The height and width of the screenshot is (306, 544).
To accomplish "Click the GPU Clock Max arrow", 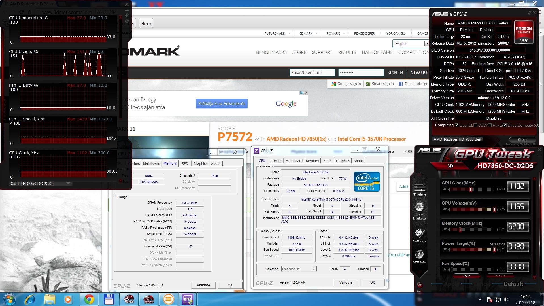I will (x=497, y=189).
